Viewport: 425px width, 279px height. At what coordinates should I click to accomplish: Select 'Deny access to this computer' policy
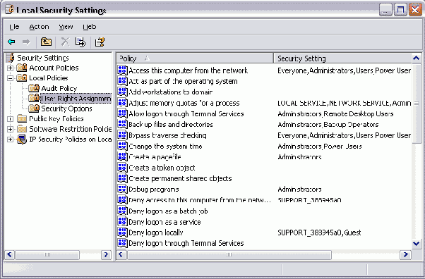click(x=200, y=200)
